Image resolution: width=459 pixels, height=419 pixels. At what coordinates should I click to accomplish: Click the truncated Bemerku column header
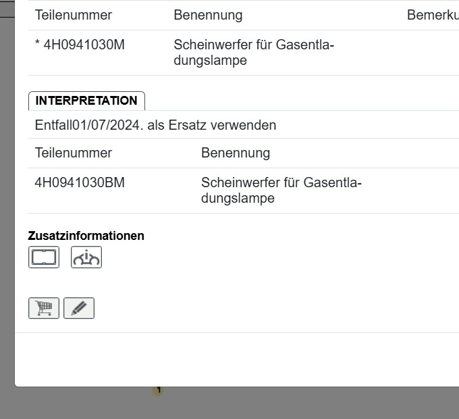(x=432, y=15)
